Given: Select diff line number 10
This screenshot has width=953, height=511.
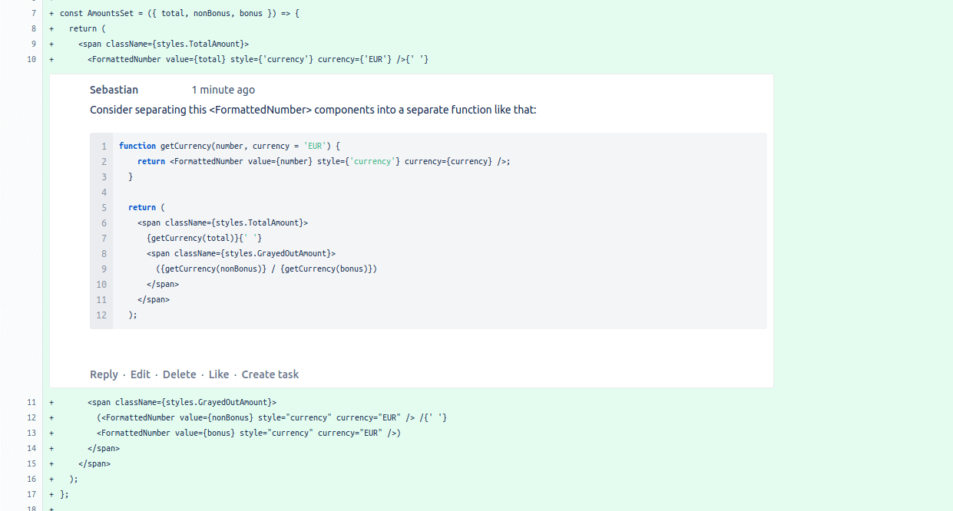Looking at the screenshot, I should click(31, 59).
